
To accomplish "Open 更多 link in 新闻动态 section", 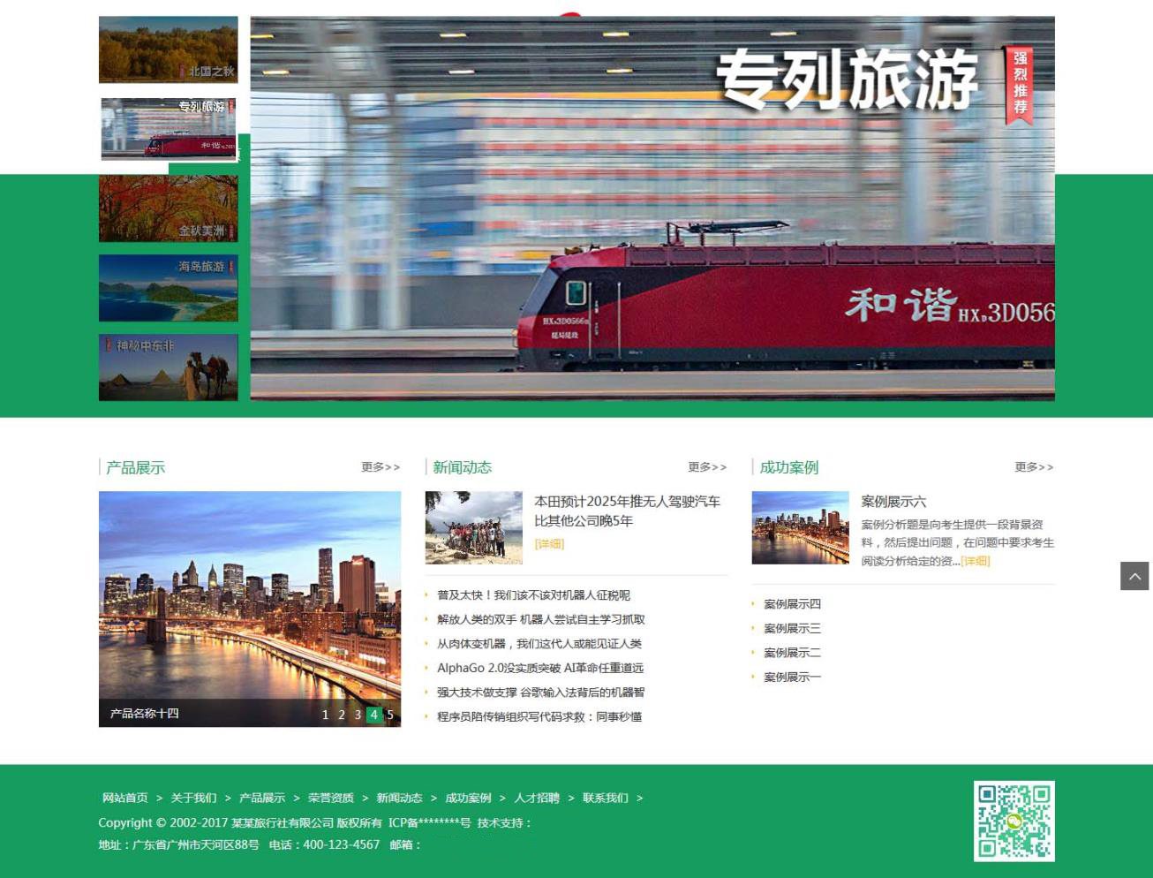I will [x=707, y=467].
